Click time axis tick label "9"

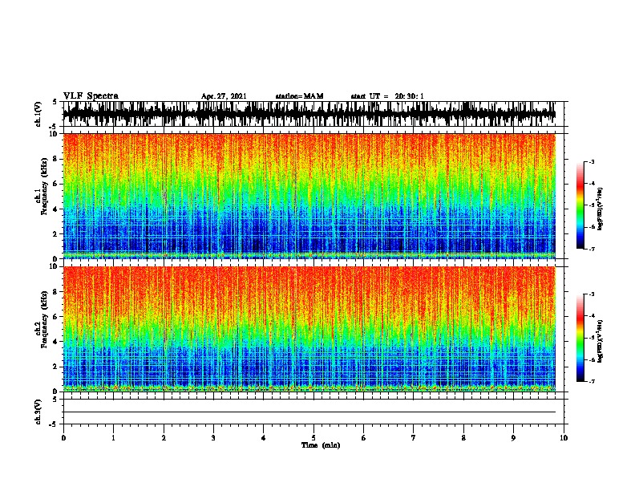pos(513,438)
